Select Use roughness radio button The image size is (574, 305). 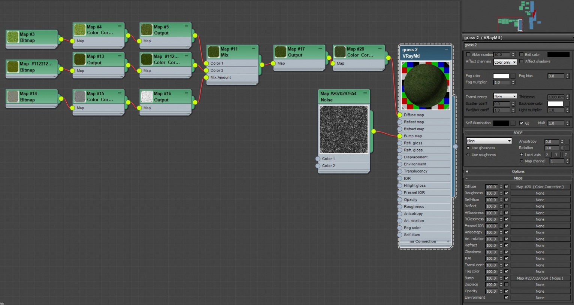coord(468,155)
